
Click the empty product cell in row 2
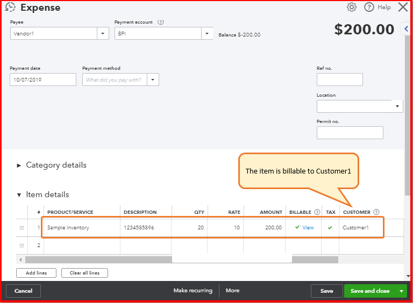(x=82, y=246)
